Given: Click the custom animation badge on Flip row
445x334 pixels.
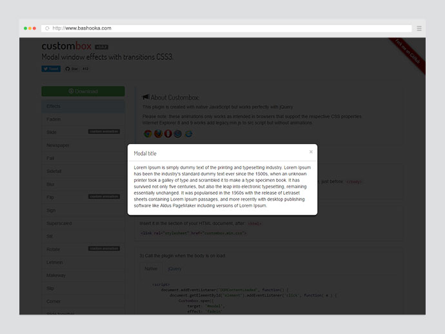Looking at the screenshot, I should pos(104,197).
